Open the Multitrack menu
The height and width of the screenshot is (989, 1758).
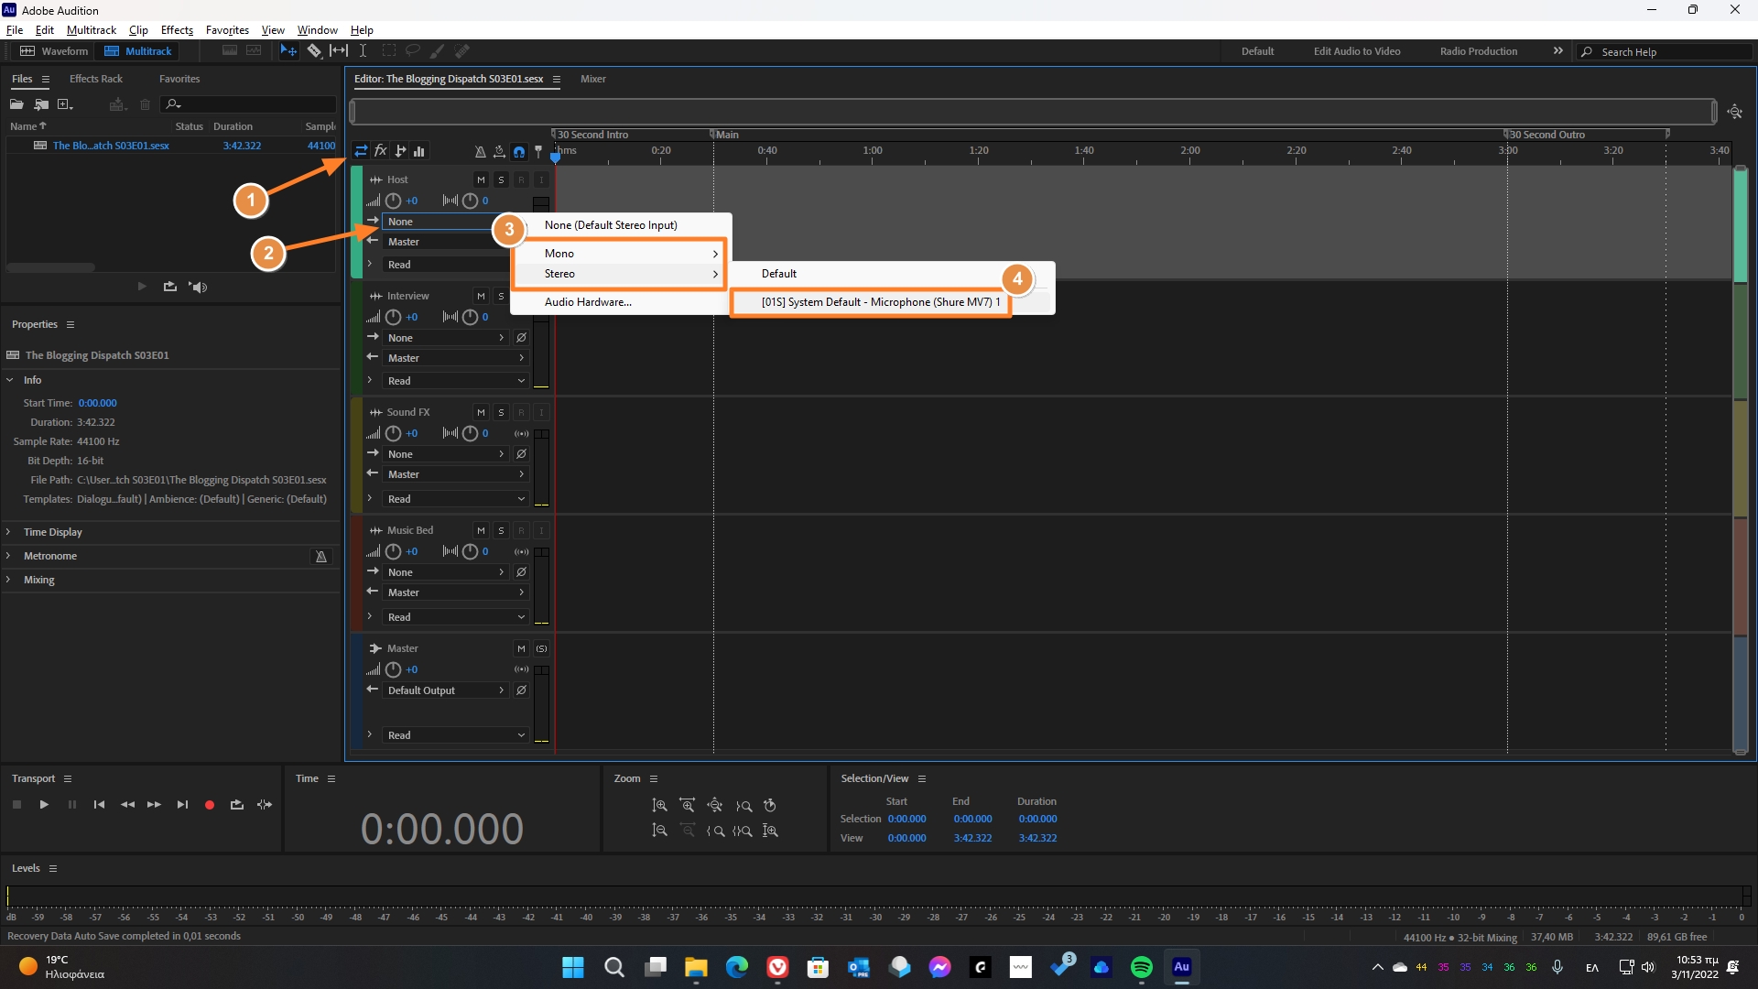coord(92,30)
